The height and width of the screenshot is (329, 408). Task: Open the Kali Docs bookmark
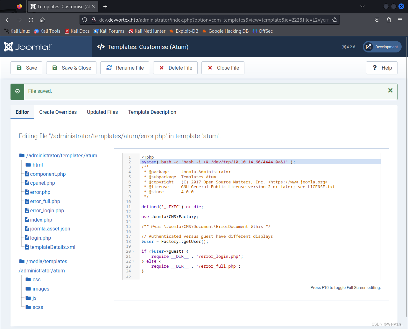point(77,31)
